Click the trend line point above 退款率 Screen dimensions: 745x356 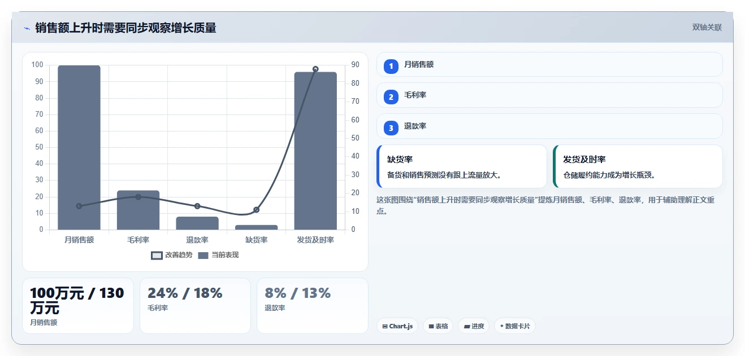click(x=197, y=206)
